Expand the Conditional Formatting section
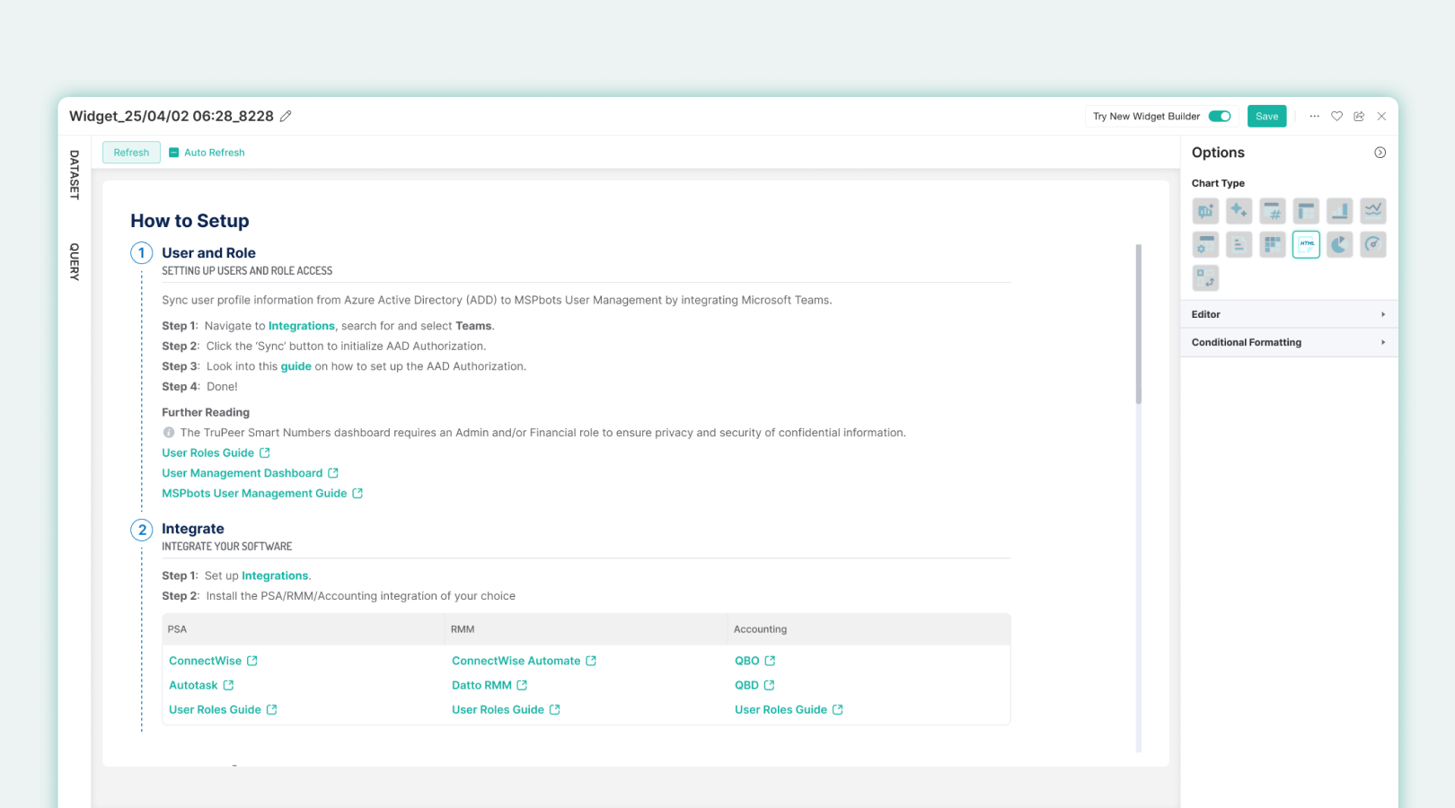Image resolution: width=1455 pixels, height=808 pixels. 1289,342
